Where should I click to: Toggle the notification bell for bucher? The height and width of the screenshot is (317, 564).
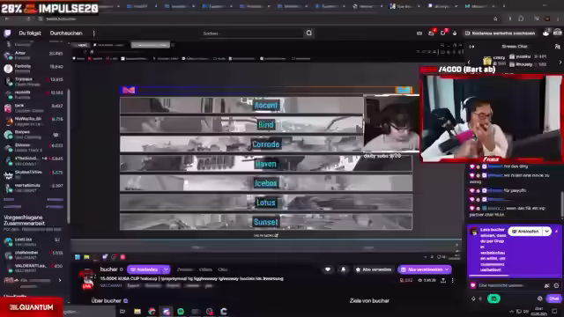pos(343,269)
